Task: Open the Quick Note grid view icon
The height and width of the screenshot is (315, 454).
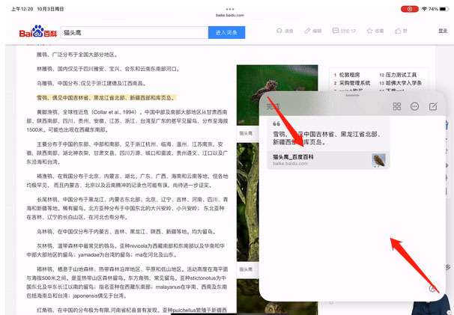Action: point(397,107)
